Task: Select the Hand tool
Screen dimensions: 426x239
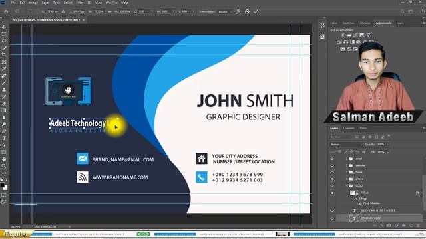Action: (4, 159)
